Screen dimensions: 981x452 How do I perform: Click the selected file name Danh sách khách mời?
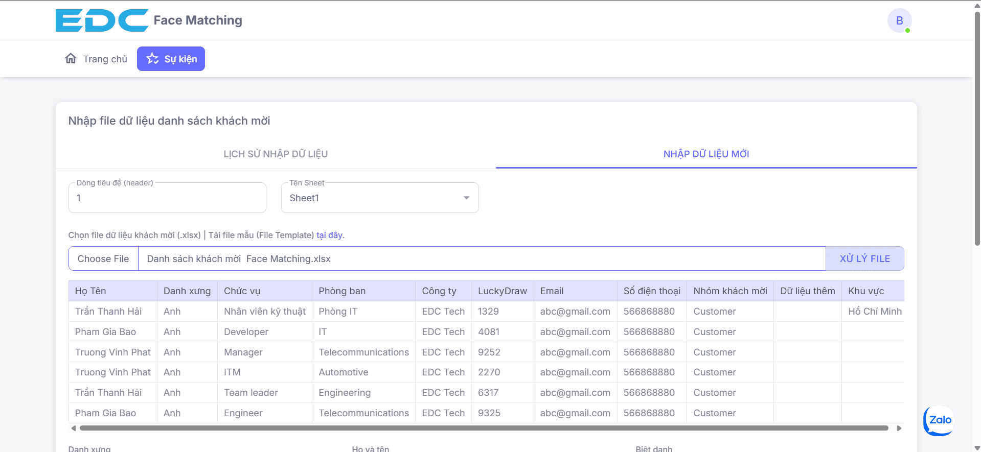239,259
